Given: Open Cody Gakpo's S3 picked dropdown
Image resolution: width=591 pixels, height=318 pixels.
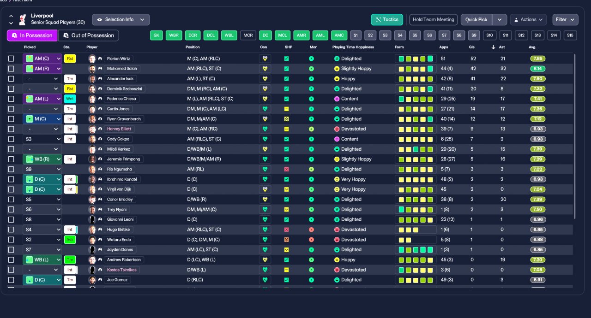Looking at the screenshot, I should pyautogui.click(x=42, y=139).
